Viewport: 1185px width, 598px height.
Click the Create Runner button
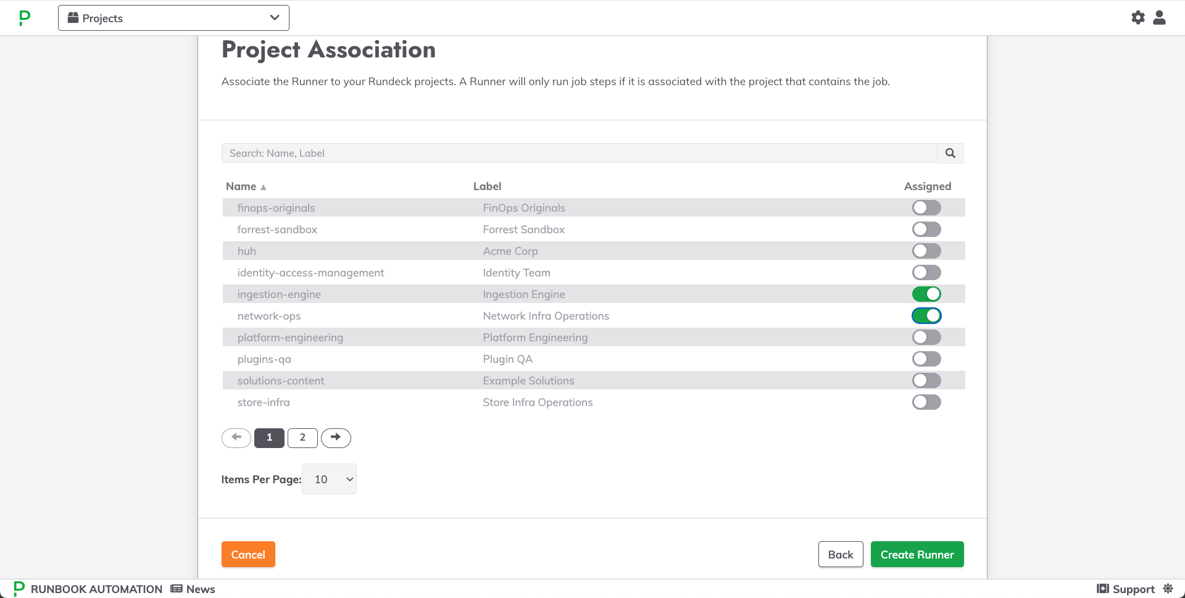click(917, 554)
